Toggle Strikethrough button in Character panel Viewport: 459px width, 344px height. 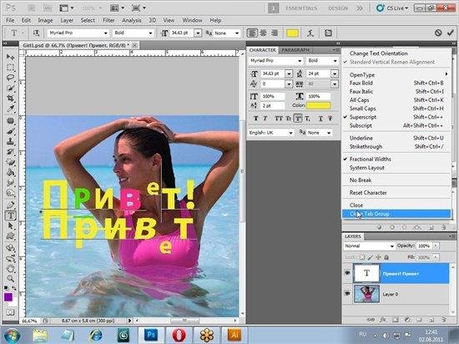(x=330, y=119)
